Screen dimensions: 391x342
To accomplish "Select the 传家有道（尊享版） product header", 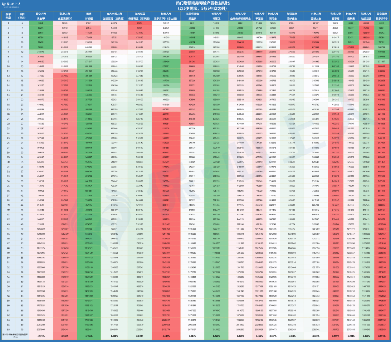I will click(140, 18).
